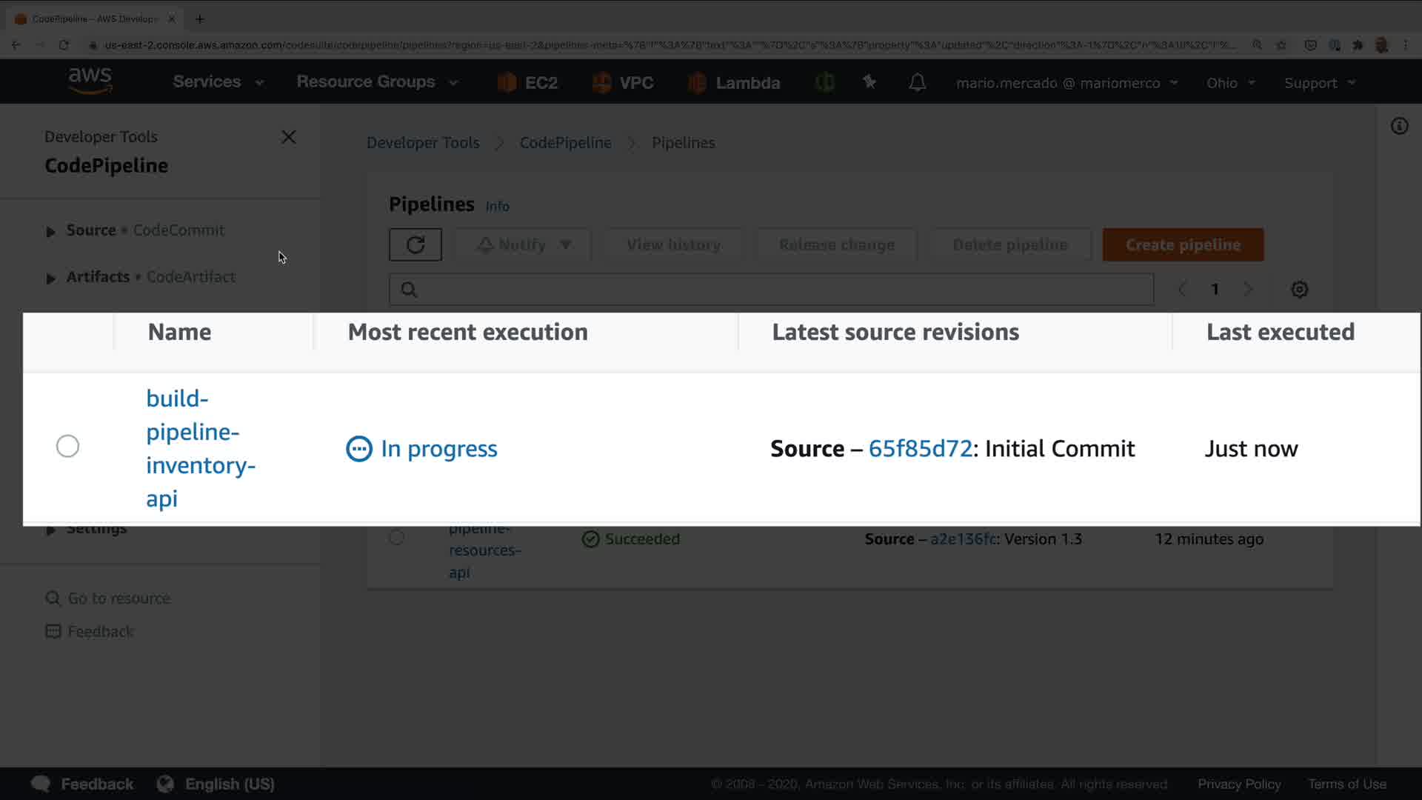Image resolution: width=1422 pixels, height=800 pixels.
Task: Click the pin shortcuts icon
Action: click(x=869, y=82)
